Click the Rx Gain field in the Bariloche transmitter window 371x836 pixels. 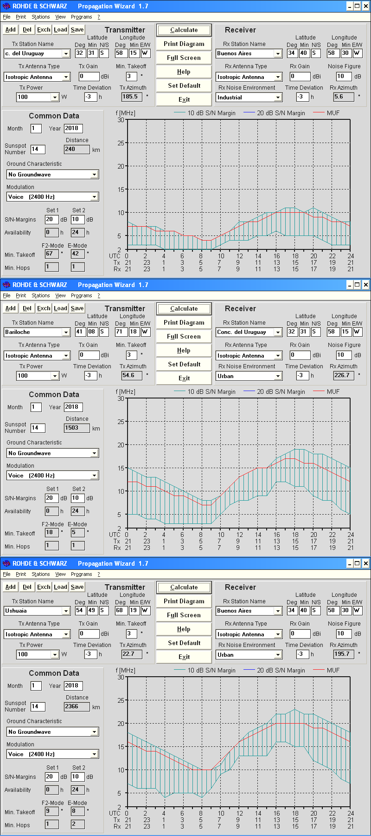coord(301,355)
